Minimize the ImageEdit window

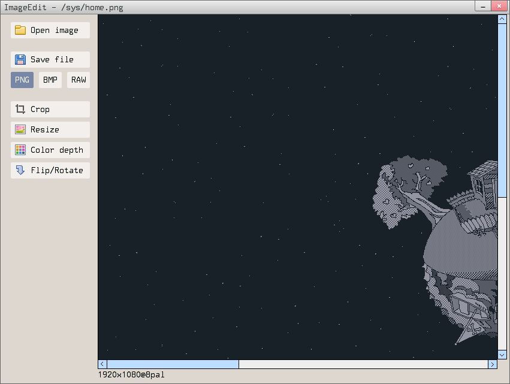tap(483, 6)
